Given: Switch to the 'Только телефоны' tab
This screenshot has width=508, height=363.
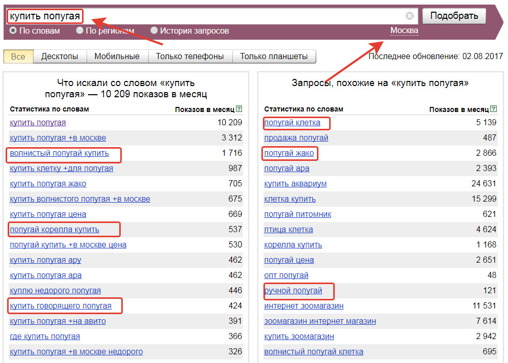Looking at the screenshot, I should tap(190, 57).
